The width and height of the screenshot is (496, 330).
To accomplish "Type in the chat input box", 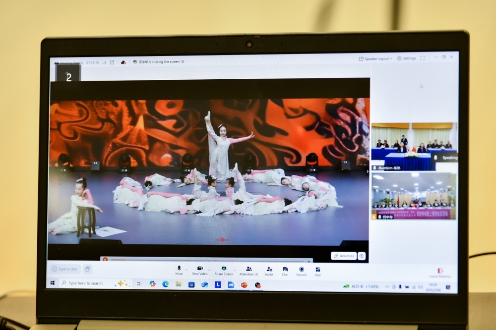I will coord(65,269).
